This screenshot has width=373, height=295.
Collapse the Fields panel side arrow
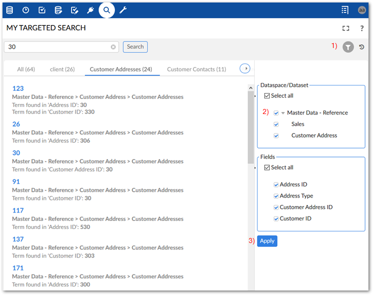(x=256, y=167)
